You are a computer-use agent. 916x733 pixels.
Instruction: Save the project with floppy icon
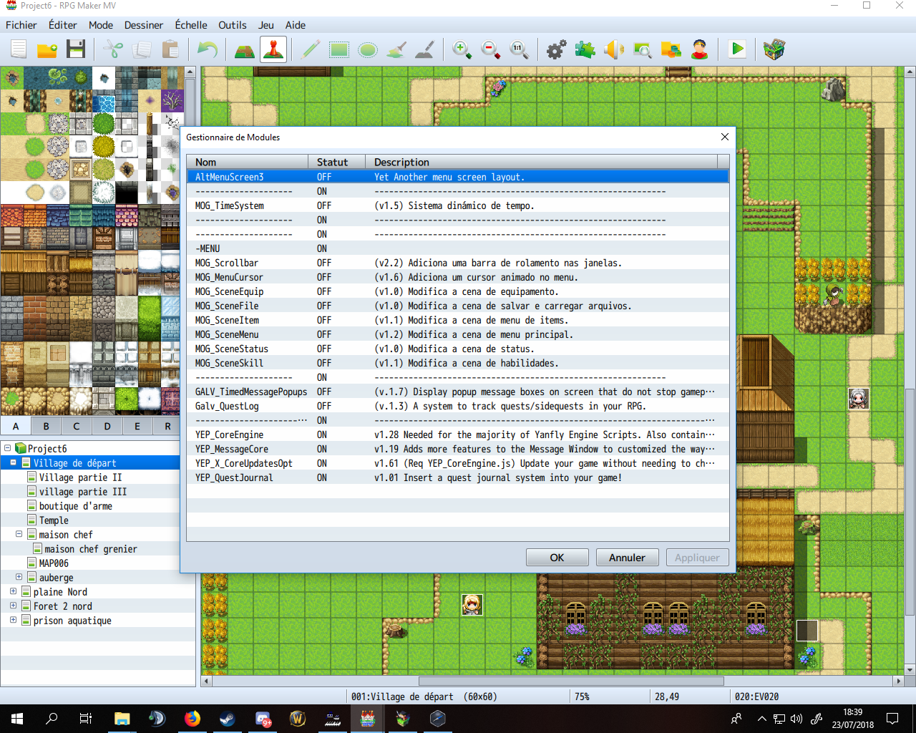coord(76,49)
